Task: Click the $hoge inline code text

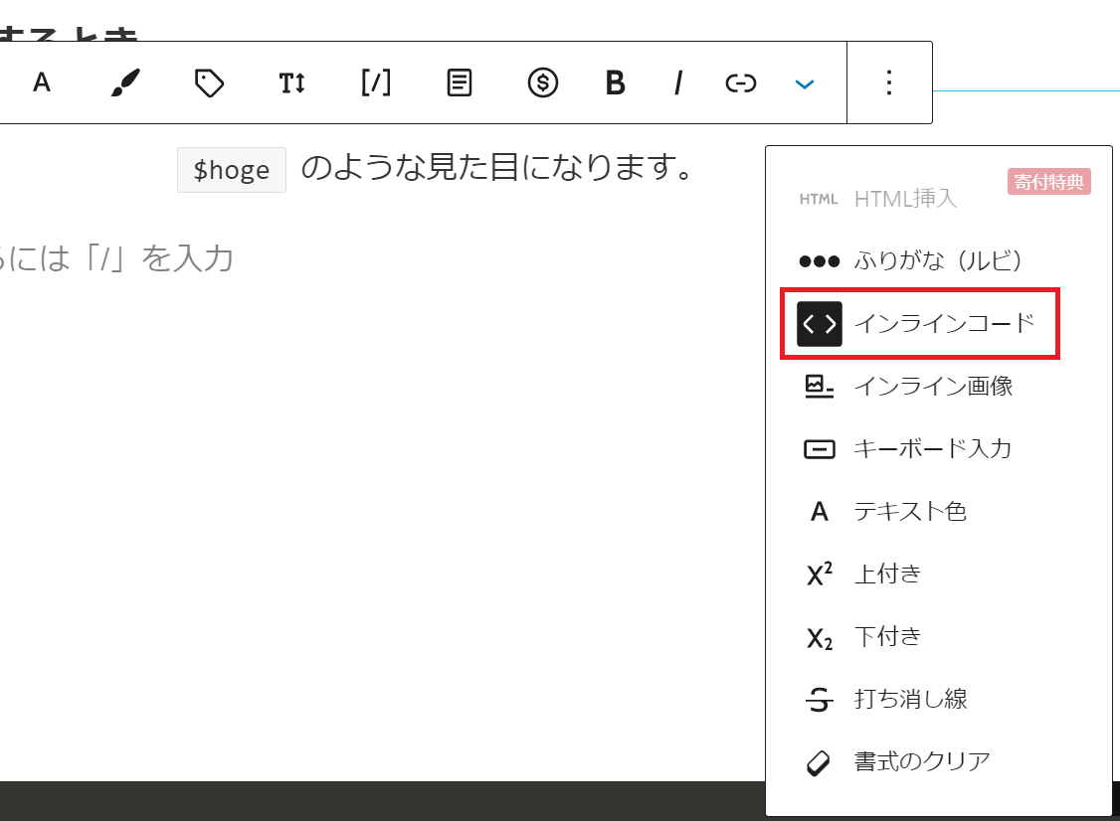Action: 232,170
